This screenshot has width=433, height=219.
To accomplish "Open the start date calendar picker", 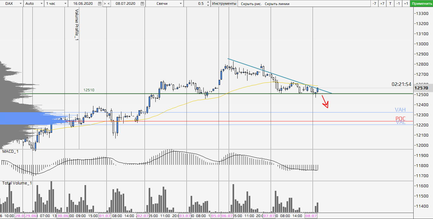I will tap(100, 3).
